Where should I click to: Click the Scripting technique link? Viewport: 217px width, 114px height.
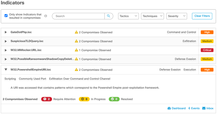[x=10, y=79]
